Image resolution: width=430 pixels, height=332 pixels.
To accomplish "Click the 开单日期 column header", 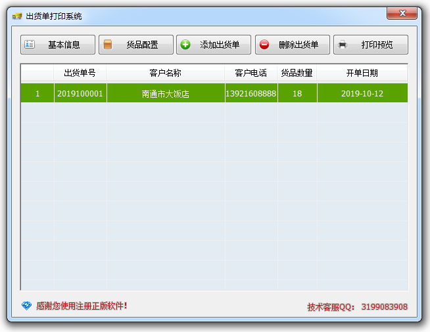I will 362,73.
